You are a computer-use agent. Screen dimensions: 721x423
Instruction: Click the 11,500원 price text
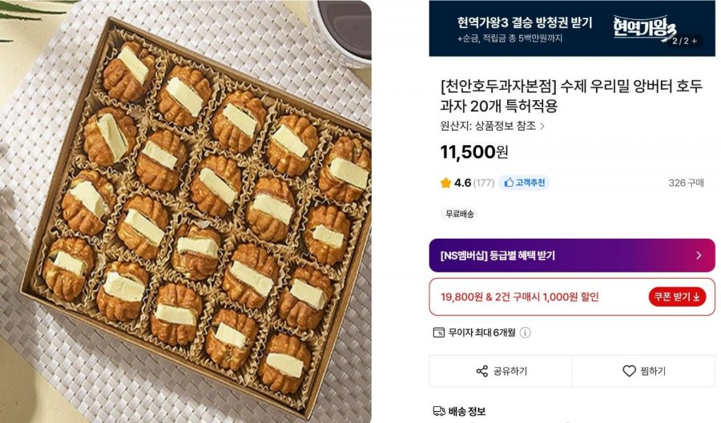pos(474,151)
